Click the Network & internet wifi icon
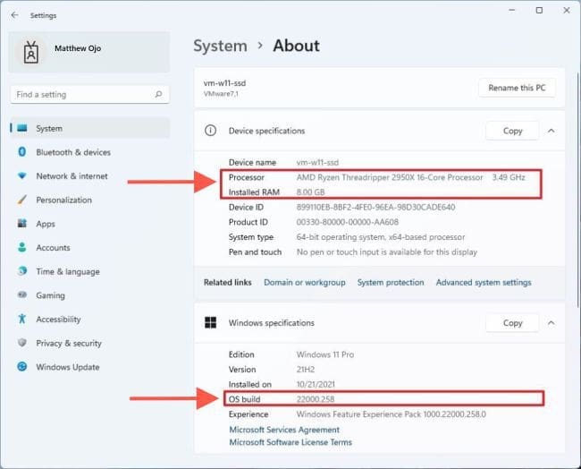The width and height of the screenshot is (581, 469). (22, 176)
